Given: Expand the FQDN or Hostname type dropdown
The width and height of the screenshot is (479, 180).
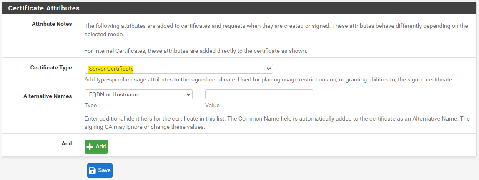Looking at the screenshot, I should click(138, 94).
